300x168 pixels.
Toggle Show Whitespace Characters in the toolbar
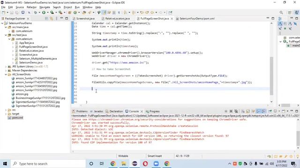[119, 13]
